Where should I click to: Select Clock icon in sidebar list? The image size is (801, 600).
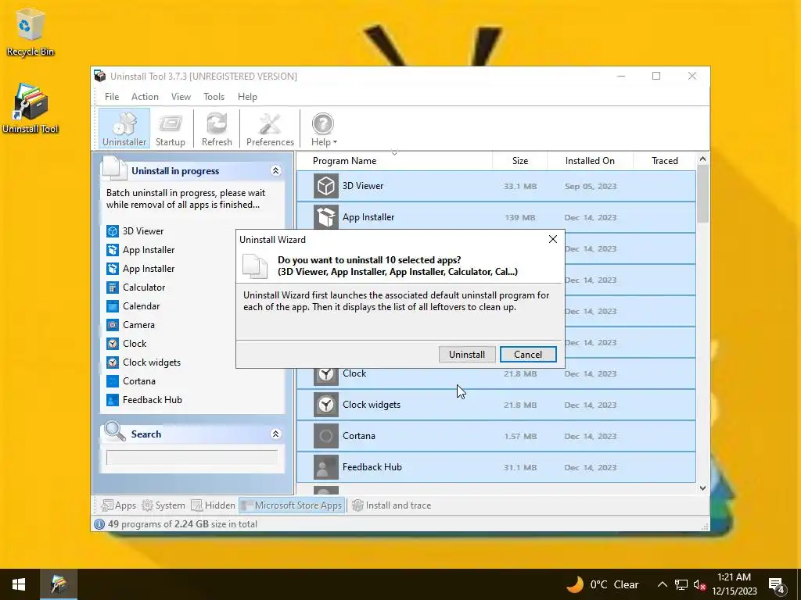113,344
